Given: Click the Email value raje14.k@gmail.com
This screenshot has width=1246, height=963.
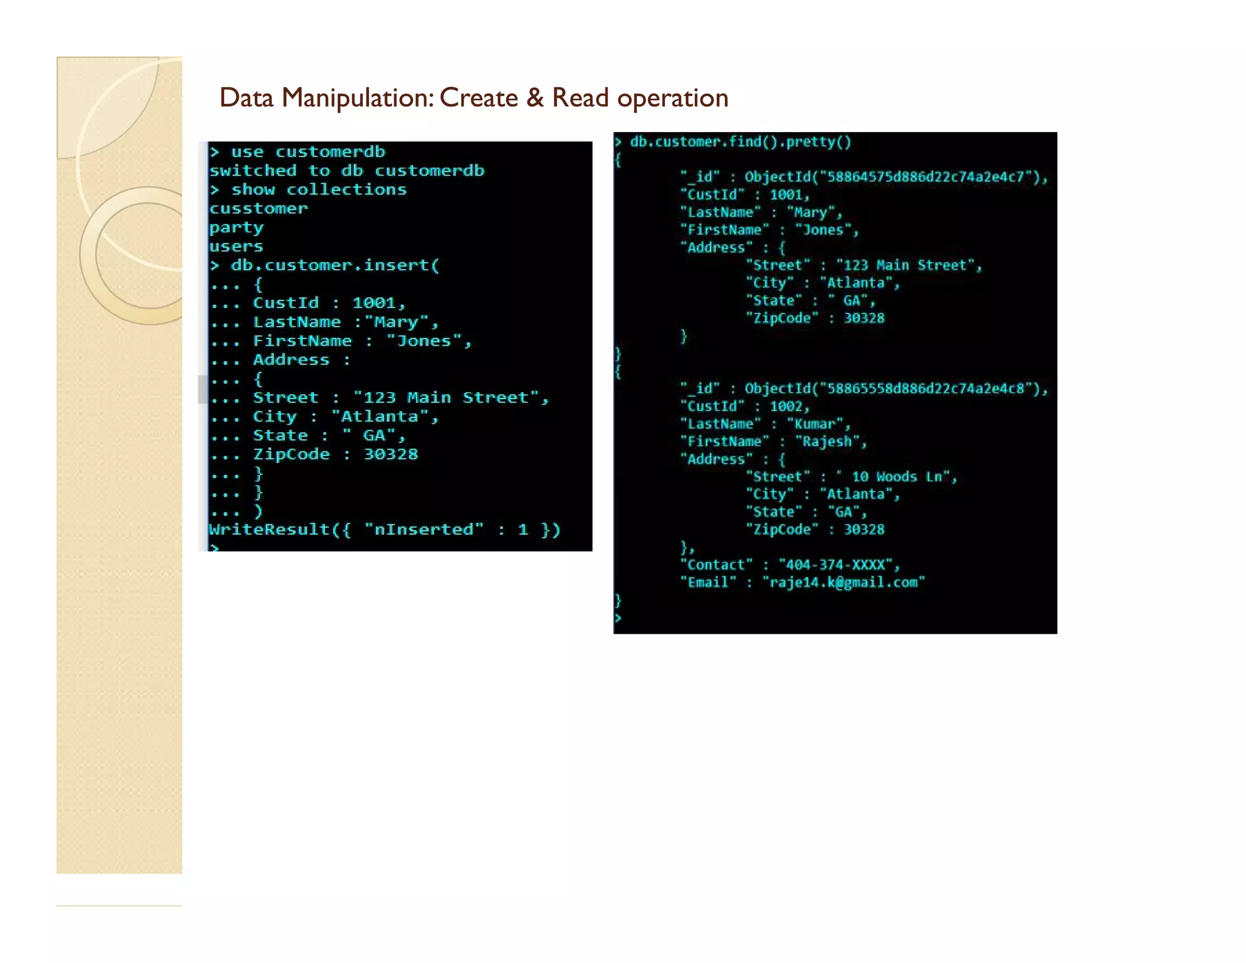Looking at the screenshot, I should [x=843, y=582].
